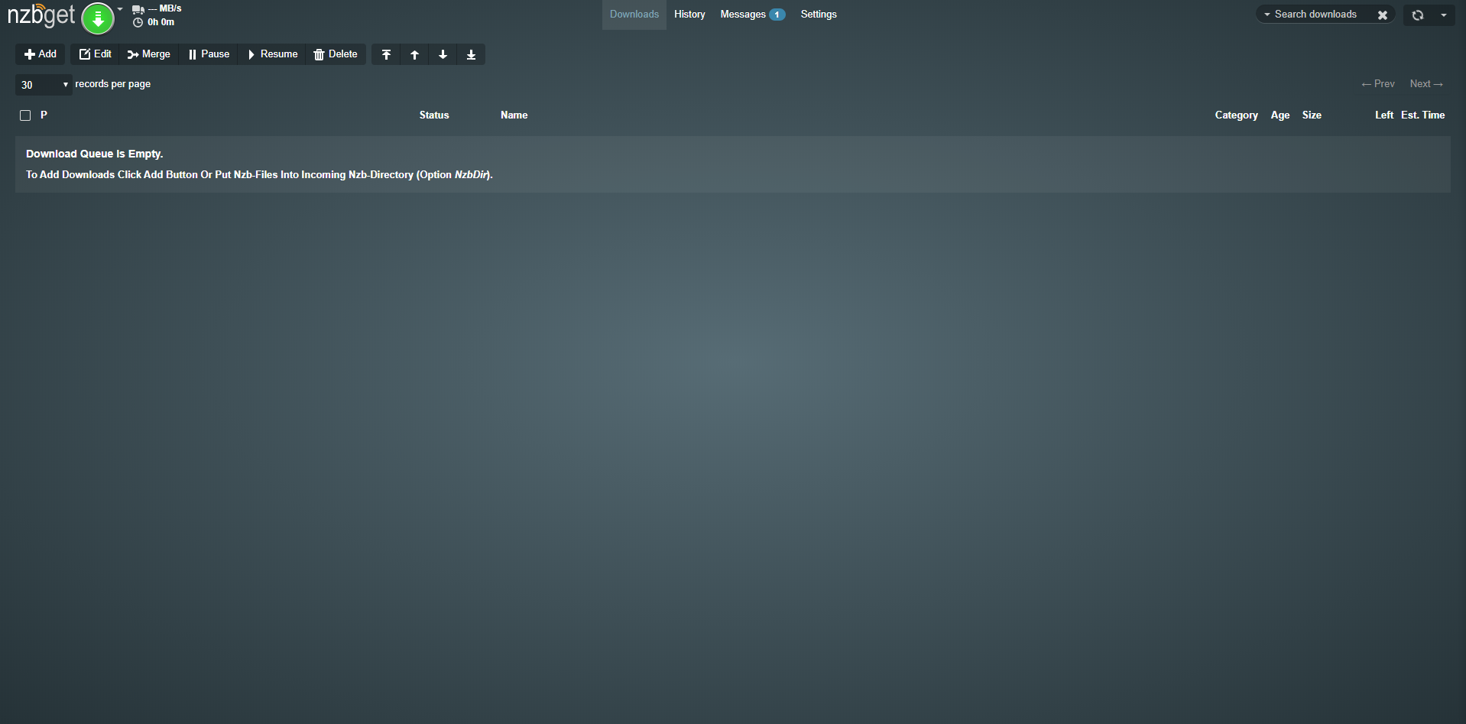Open the Messages tab
Viewport: 1466px width, 724px height.
[752, 15]
